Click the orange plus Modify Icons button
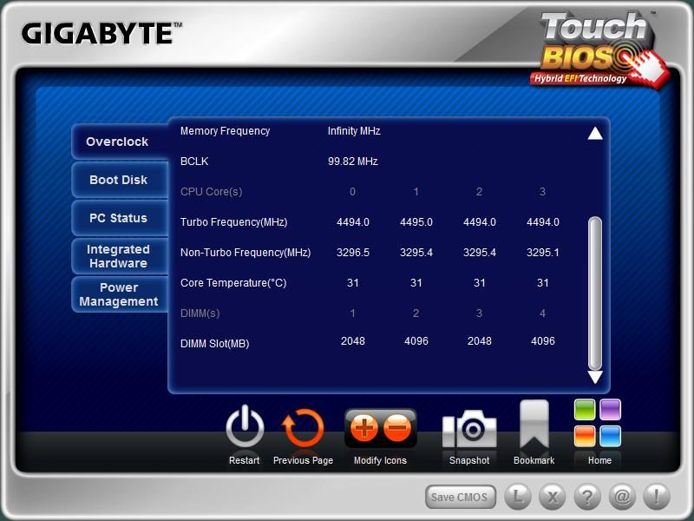 pos(363,428)
